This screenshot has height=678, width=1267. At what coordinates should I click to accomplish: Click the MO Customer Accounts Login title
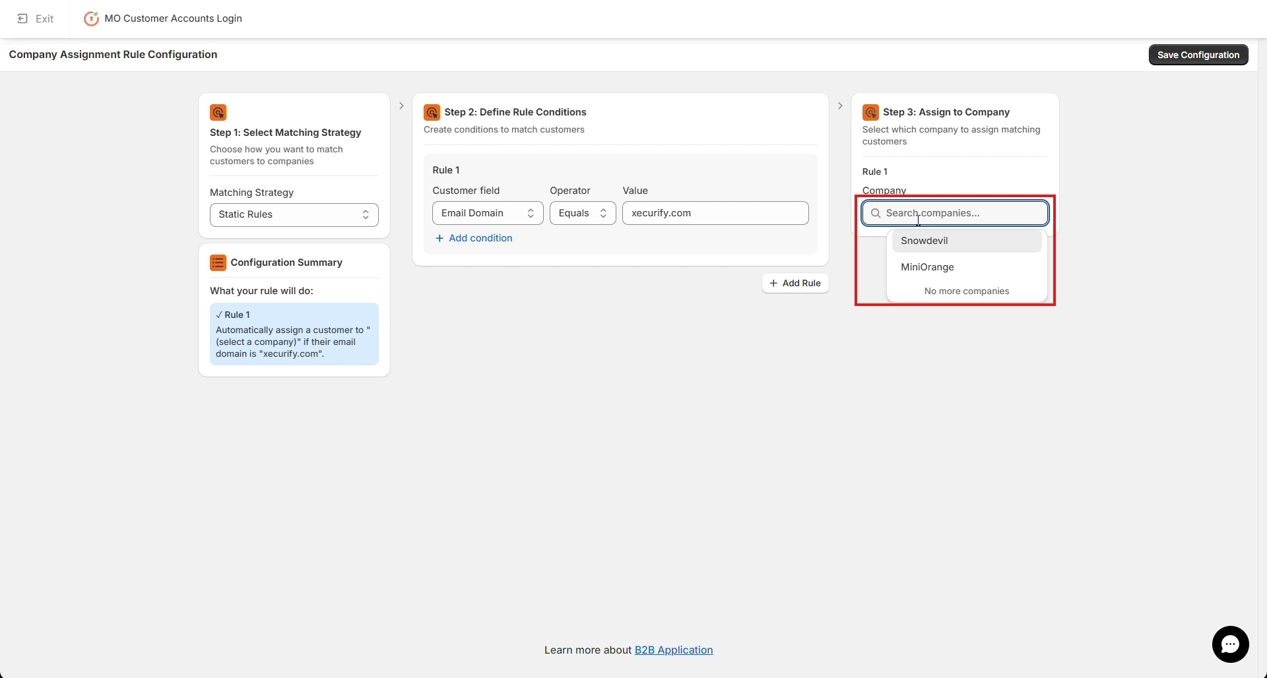tap(174, 18)
